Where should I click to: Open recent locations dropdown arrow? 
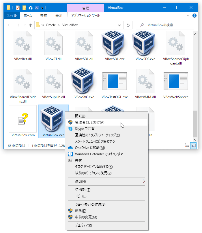coord(25,25)
